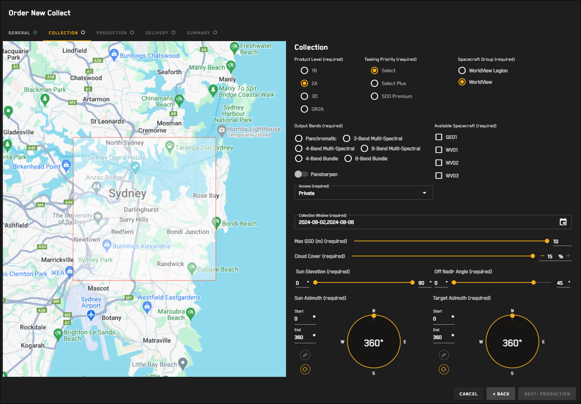
Task: Click the Cloud Cover plus icon
Action: 568,256
